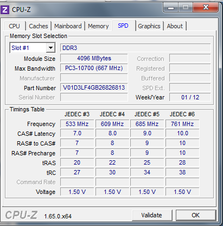Click the PC3-10700 (667 MHz) bandwidth value
223x226 pixels.
[x=94, y=68]
